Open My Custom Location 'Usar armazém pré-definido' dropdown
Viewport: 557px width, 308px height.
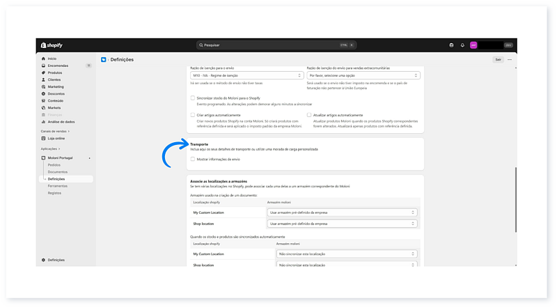343,213
